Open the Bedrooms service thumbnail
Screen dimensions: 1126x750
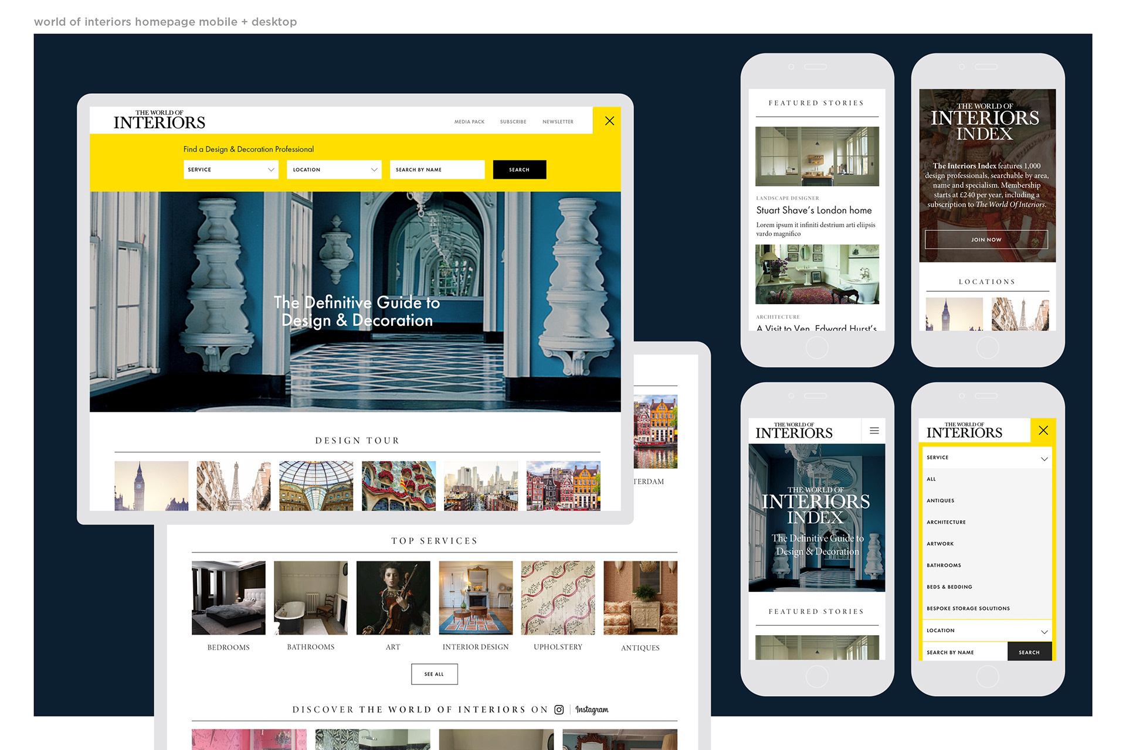point(229,598)
